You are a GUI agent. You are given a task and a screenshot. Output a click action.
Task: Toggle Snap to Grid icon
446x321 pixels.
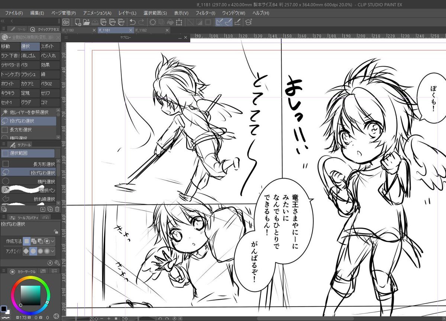coord(237,22)
